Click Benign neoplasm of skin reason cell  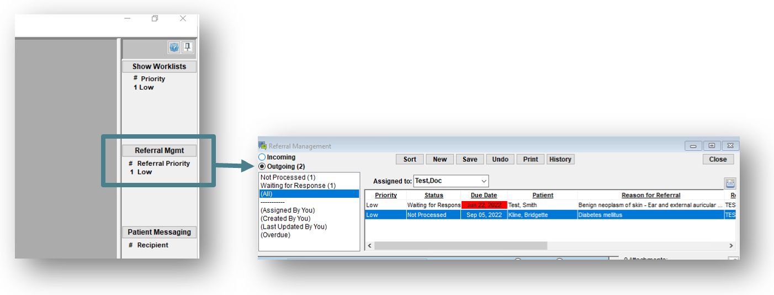point(651,205)
